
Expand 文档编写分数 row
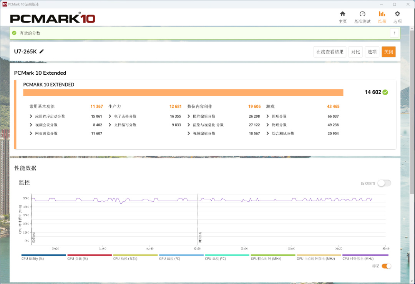tap(110, 125)
